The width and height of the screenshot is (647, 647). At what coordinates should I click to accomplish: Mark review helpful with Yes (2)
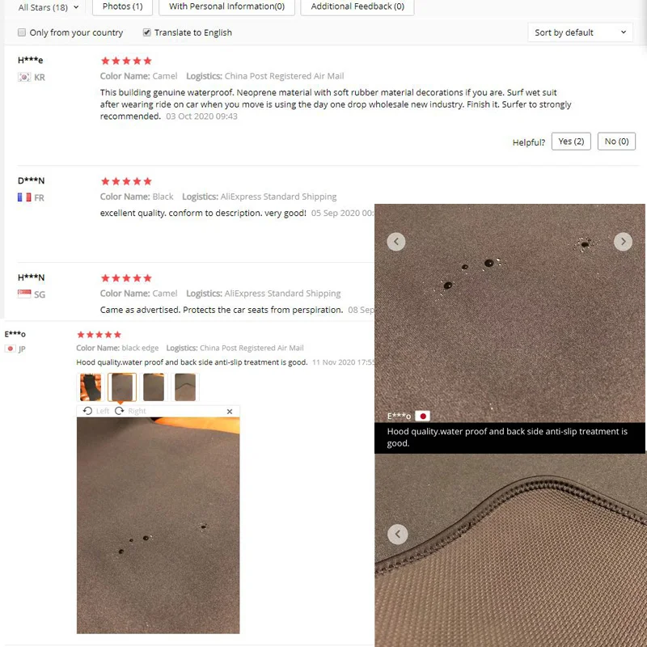[571, 142]
